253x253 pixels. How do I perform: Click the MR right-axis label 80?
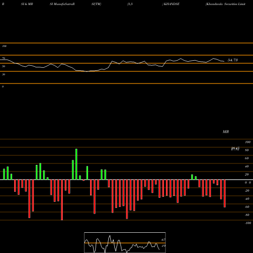247,150
